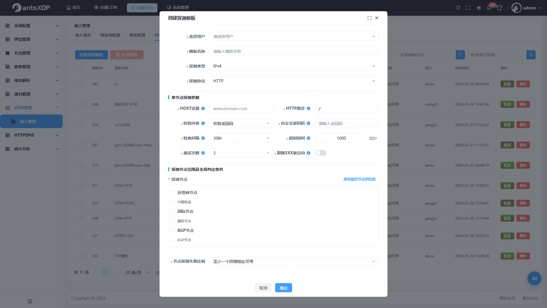Click the HTTP路径 info icon

coord(309,108)
